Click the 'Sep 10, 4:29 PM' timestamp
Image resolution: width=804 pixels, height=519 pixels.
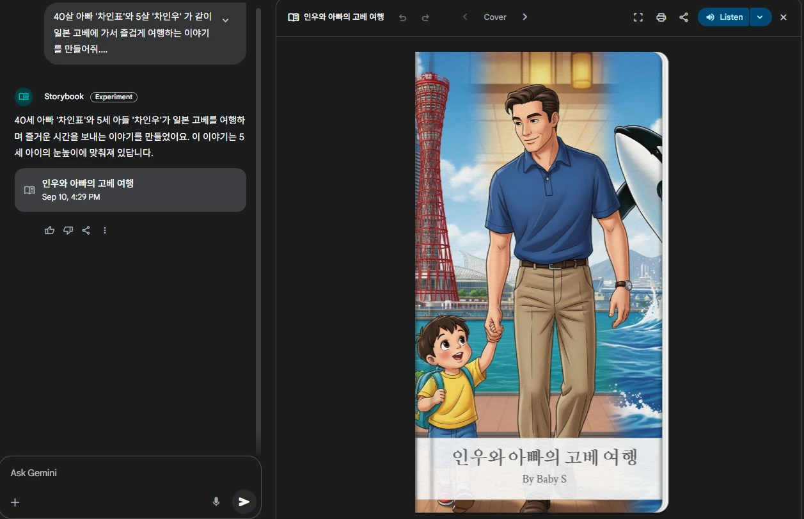tap(71, 197)
